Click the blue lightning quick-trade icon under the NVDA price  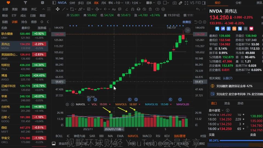click(x=217, y=29)
